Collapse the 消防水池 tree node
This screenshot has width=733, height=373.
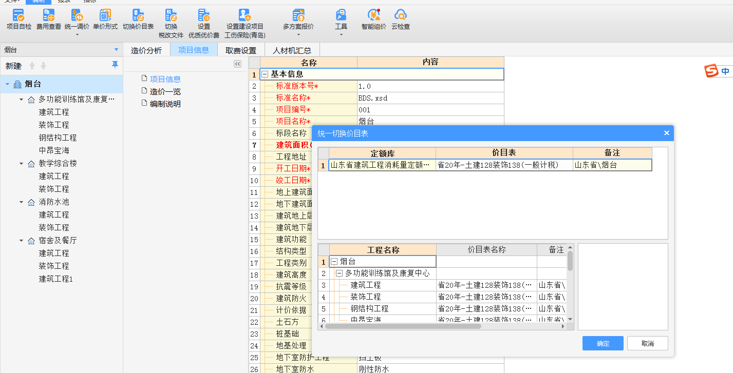click(x=22, y=202)
